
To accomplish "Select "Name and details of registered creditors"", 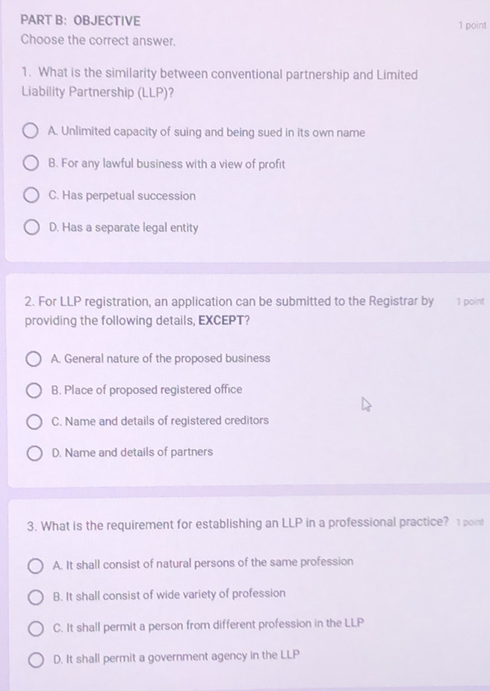I will [x=33, y=421].
